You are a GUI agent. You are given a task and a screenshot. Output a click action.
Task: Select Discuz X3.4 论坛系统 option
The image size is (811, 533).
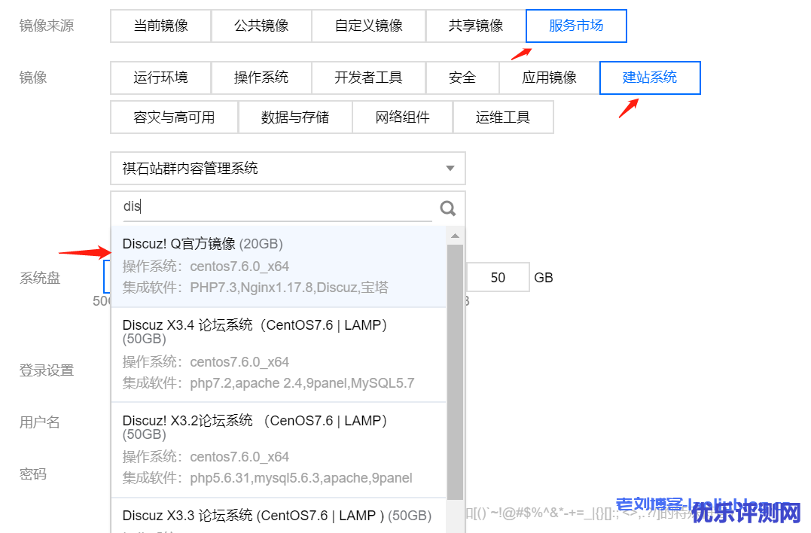coord(279,355)
